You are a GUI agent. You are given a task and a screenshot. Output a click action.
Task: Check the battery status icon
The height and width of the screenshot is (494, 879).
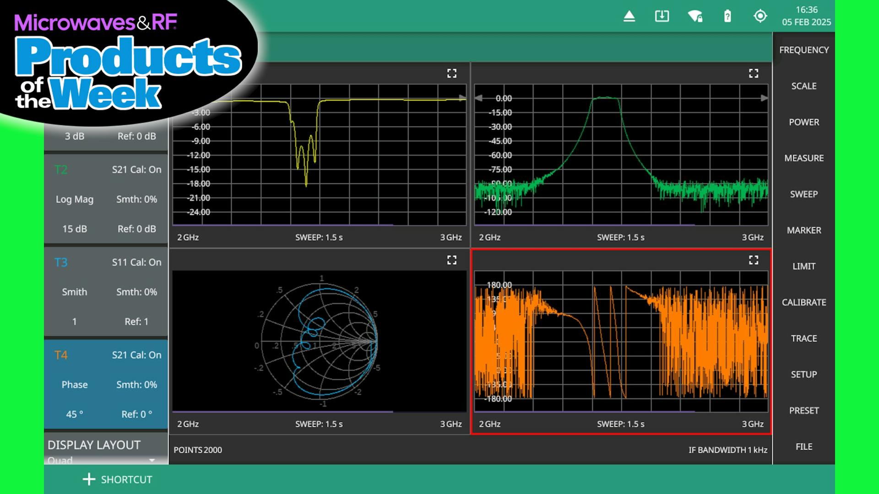[x=727, y=16]
